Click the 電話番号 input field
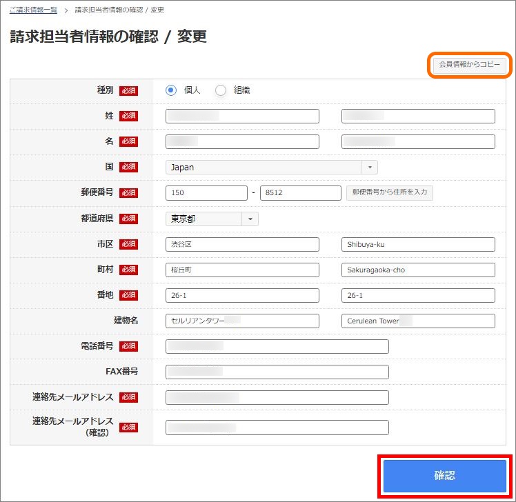 click(277, 346)
